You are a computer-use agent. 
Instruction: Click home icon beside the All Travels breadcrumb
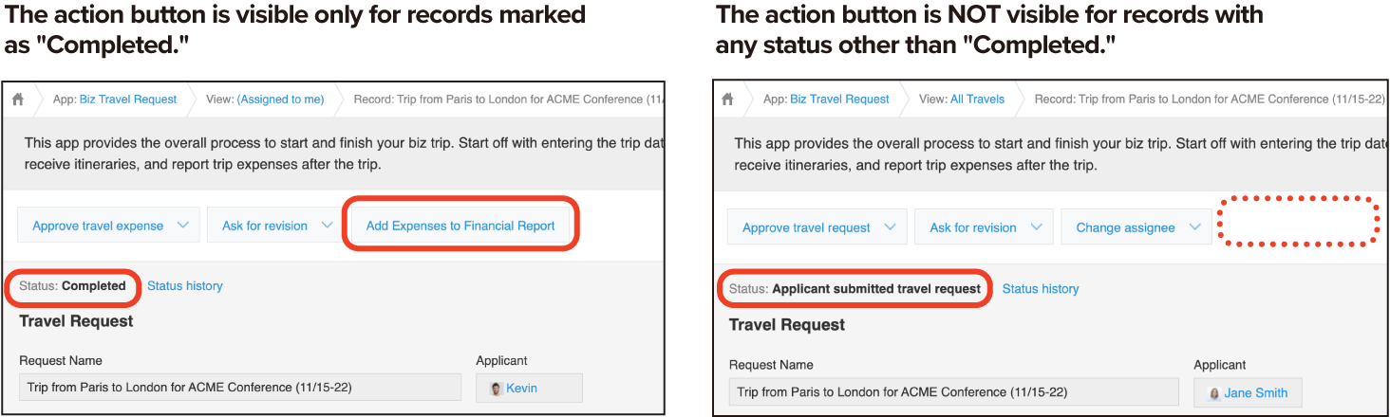[x=728, y=99]
